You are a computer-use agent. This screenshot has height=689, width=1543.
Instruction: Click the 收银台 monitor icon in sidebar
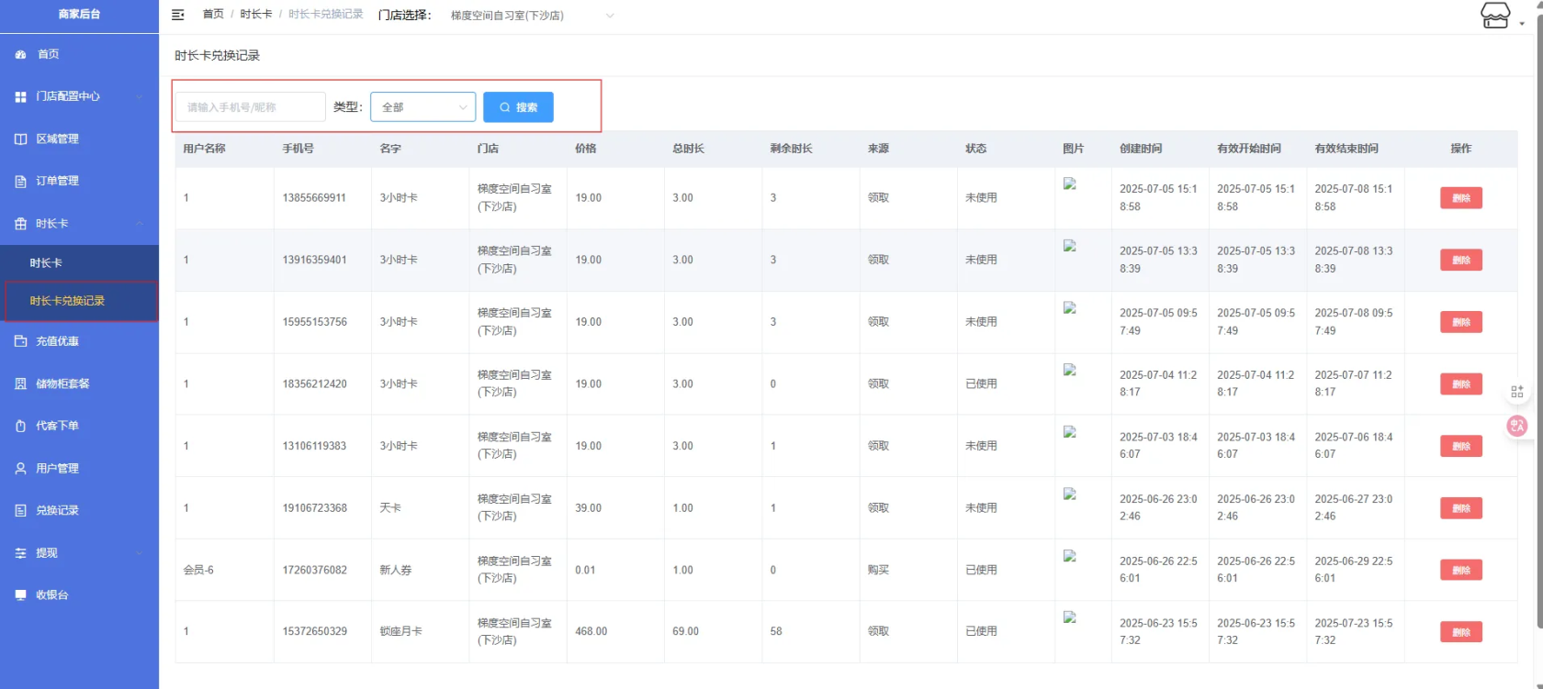tap(20, 595)
